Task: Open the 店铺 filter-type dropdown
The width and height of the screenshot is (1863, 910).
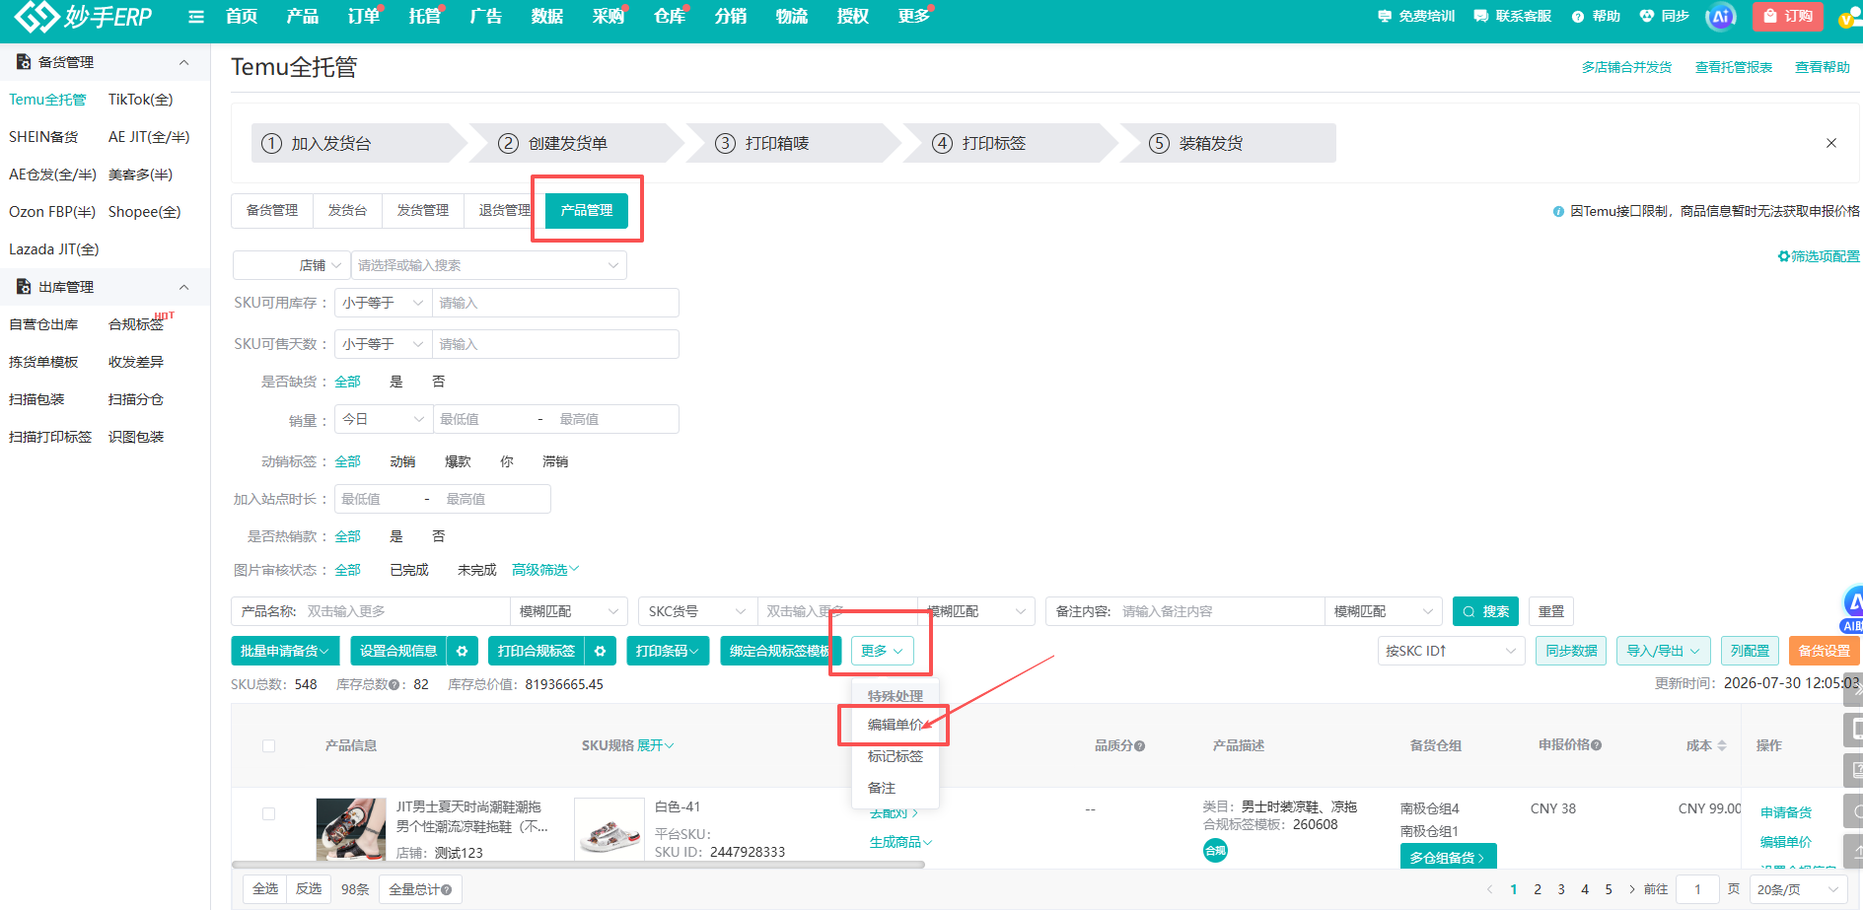Action: click(292, 265)
